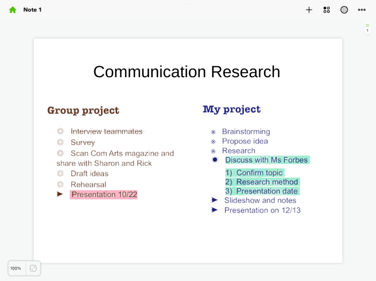Click the Group project heading
This screenshot has width=376, height=281.
83,110
